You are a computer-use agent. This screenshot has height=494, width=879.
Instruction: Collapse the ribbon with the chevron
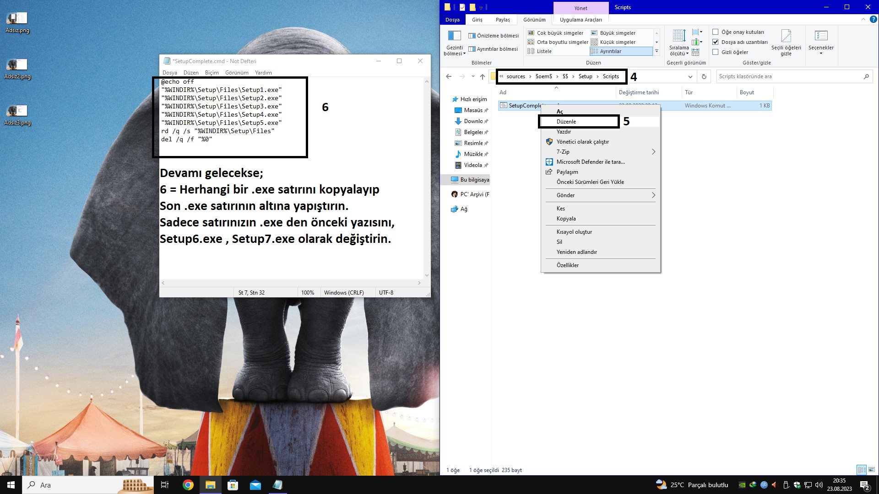[863, 20]
